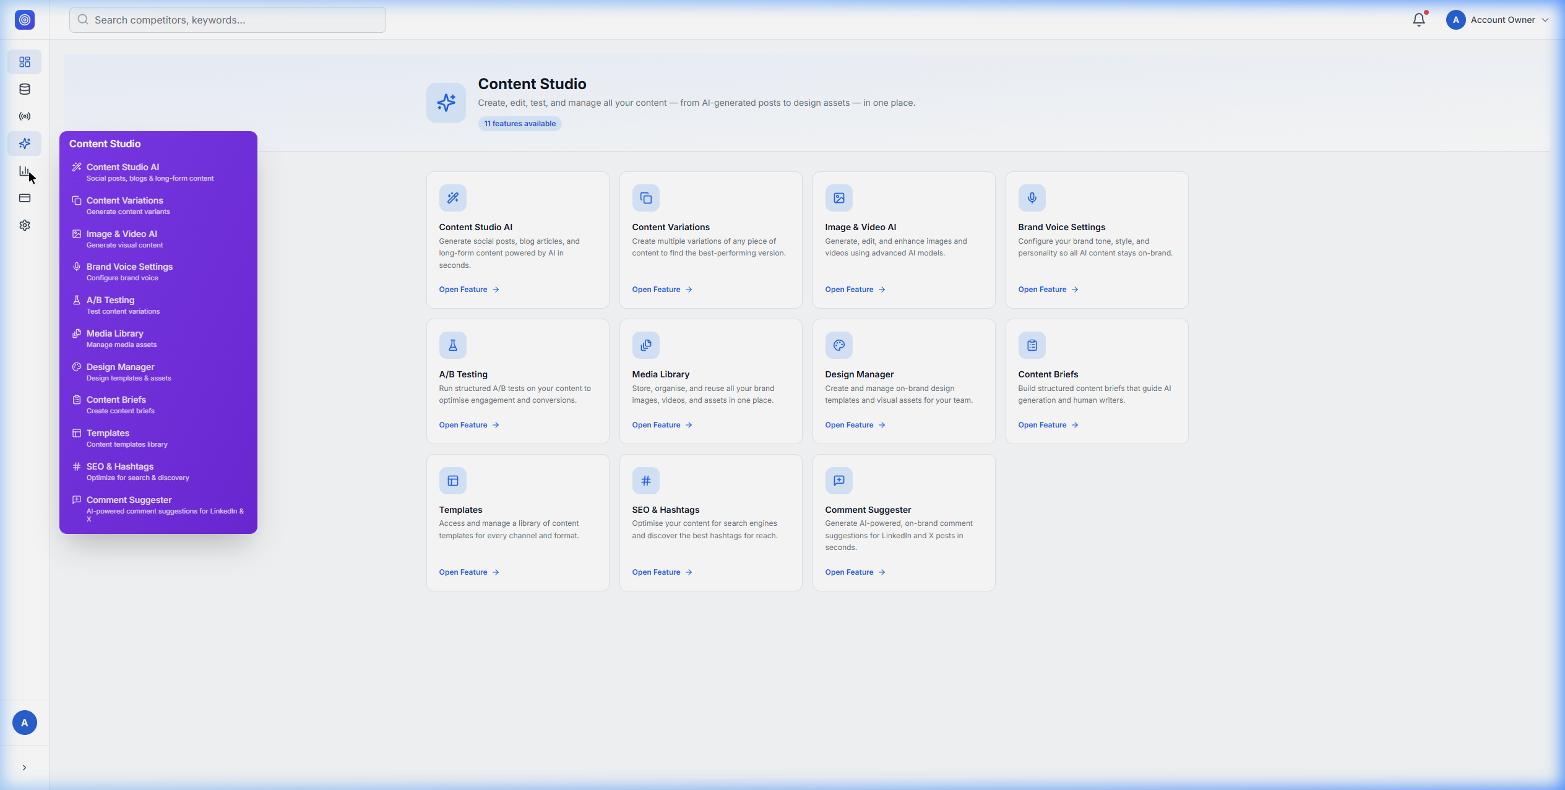Open Feature on Brand Voice Settings card
This screenshot has height=790, width=1565.
click(1048, 290)
